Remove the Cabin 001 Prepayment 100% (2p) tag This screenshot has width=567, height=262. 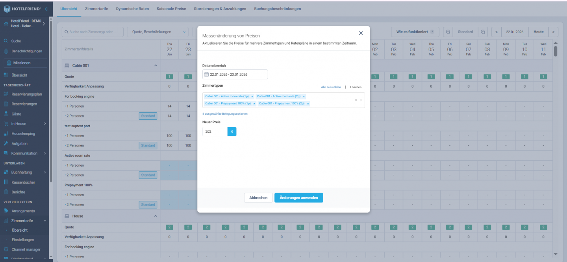308,104
